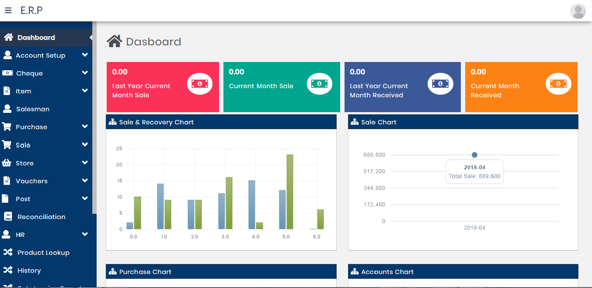Click the sidebar vertical scrollbar
Viewport: 592px width, 288px height.
pyautogui.click(x=94, y=118)
